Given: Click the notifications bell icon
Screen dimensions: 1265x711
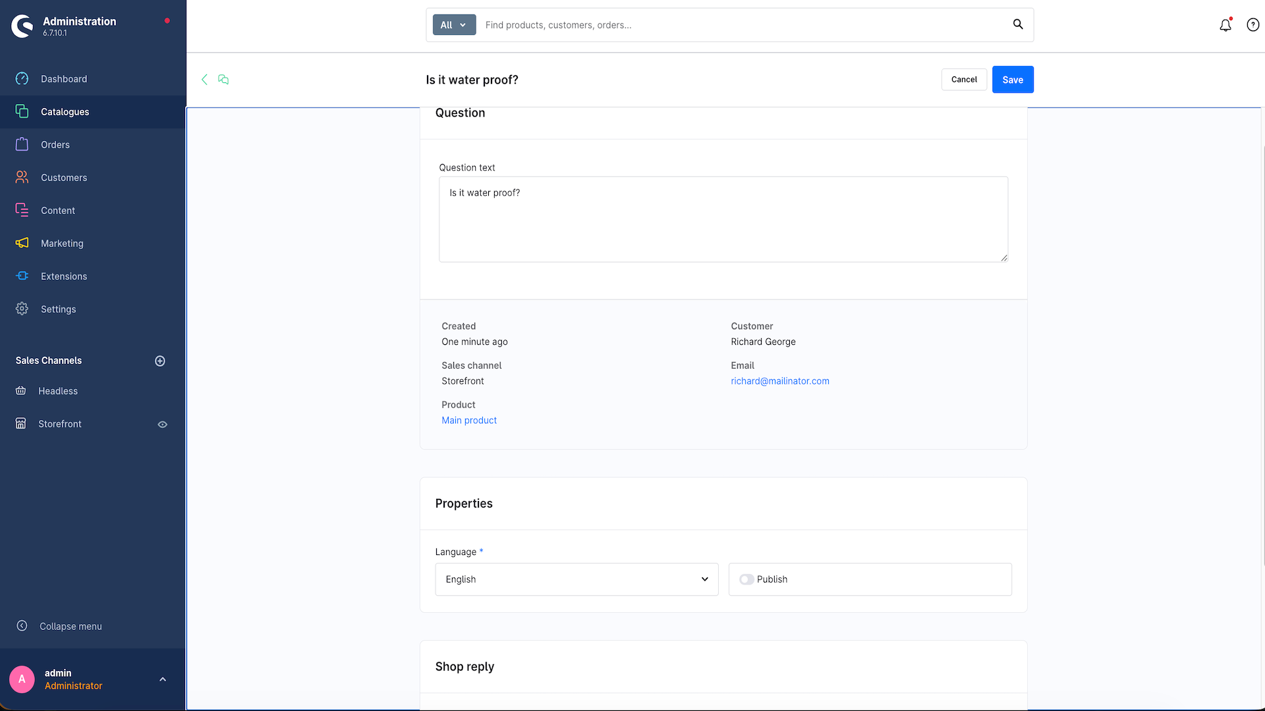Looking at the screenshot, I should 1225,25.
